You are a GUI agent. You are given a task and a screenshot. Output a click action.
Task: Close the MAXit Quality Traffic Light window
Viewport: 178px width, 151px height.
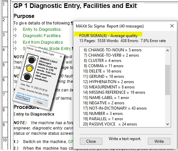point(61,57)
